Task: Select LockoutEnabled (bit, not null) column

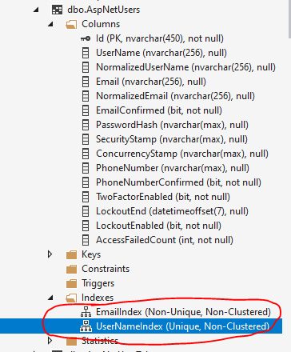Action: [158, 226]
